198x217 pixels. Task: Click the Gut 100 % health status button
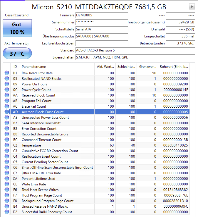pyautogui.click(x=17, y=28)
